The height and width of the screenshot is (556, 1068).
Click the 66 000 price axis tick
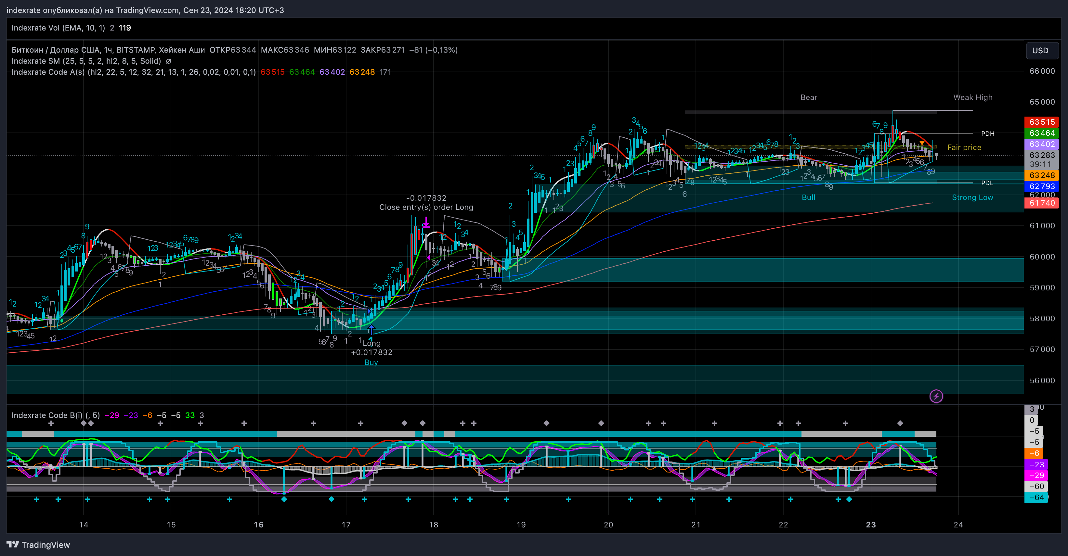click(1042, 71)
